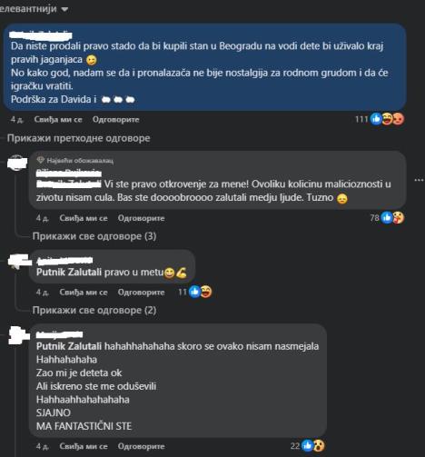Open the three-dots comment options menu
Viewport: 425px width, 457px height.
[419, 180]
